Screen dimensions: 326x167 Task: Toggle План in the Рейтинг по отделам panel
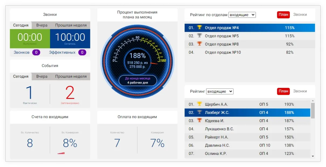click(283, 15)
